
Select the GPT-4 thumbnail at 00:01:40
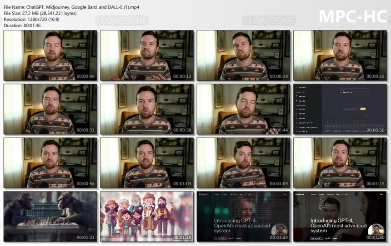pos(340,216)
